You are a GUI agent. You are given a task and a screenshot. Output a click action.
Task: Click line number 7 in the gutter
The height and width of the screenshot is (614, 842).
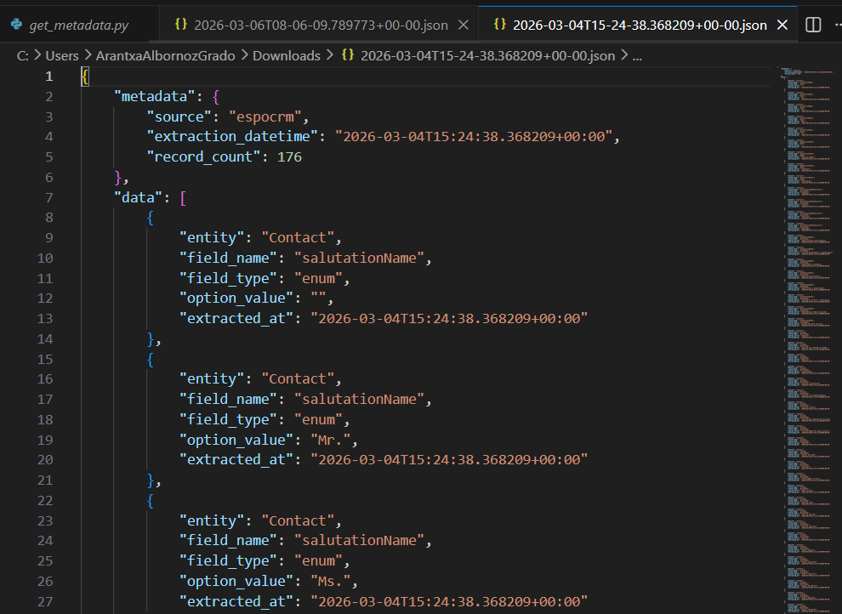point(48,197)
